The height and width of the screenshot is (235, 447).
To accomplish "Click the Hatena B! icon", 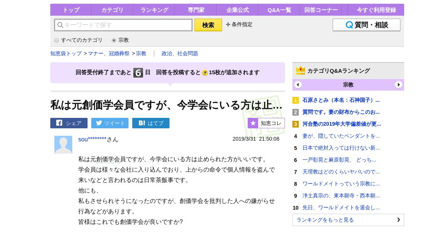I will point(142,123).
